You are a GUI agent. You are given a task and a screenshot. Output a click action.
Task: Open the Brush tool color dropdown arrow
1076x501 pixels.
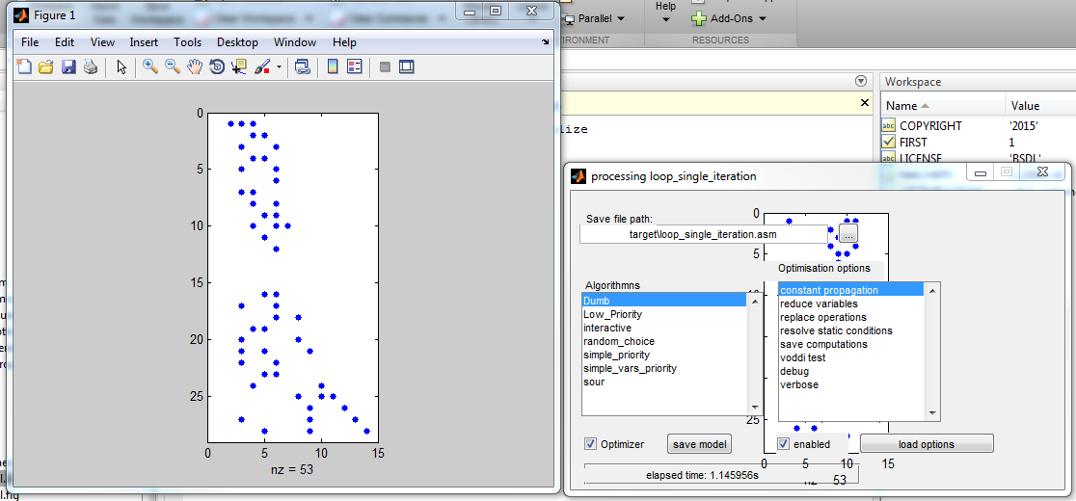tap(280, 67)
